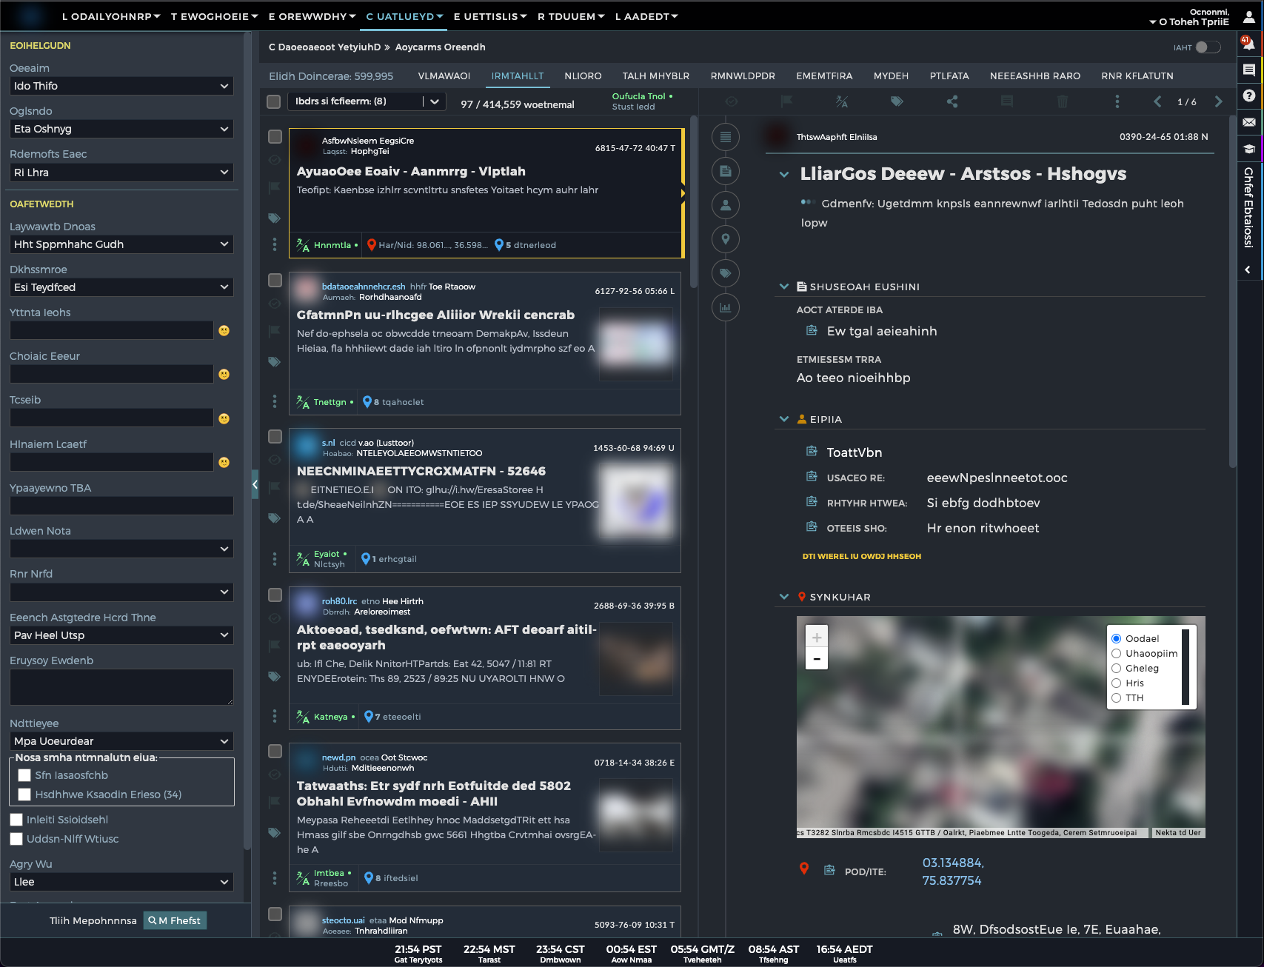Image resolution: width=1264 pixels, height=967 pixels.
Task: Open Laywawtb Dnoas dropdown
Action: 121,244
